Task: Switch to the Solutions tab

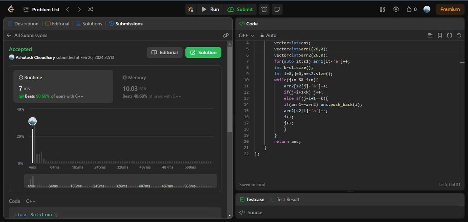Action: tap(89, 24)
